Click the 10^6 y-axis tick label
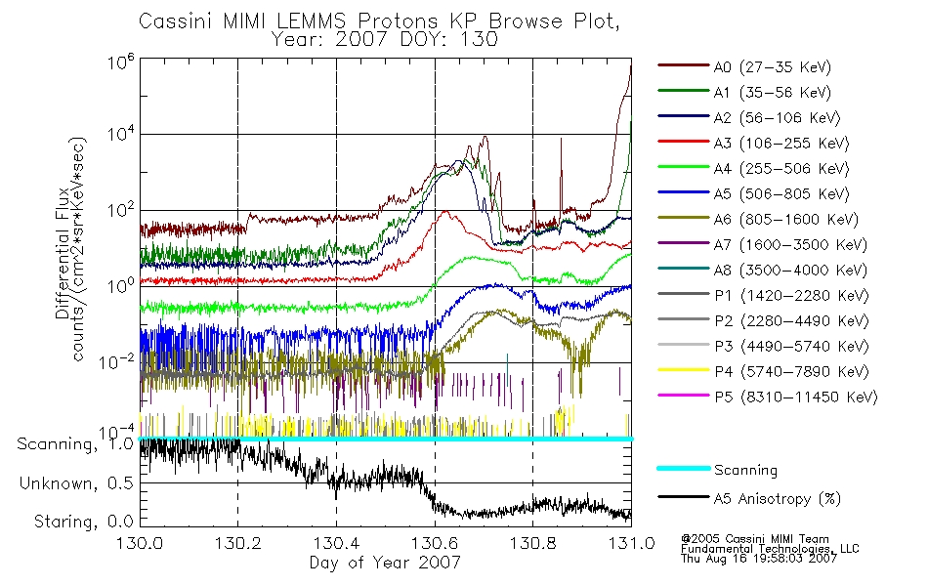928x586 pixels. (x=121, y=62)
